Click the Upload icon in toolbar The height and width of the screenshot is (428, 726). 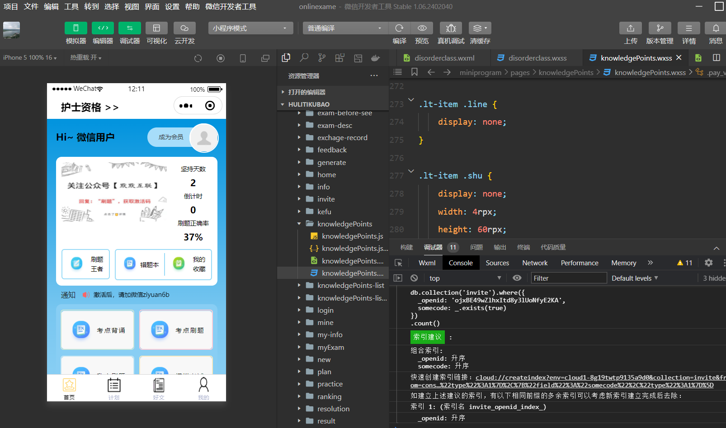[630, 28]
